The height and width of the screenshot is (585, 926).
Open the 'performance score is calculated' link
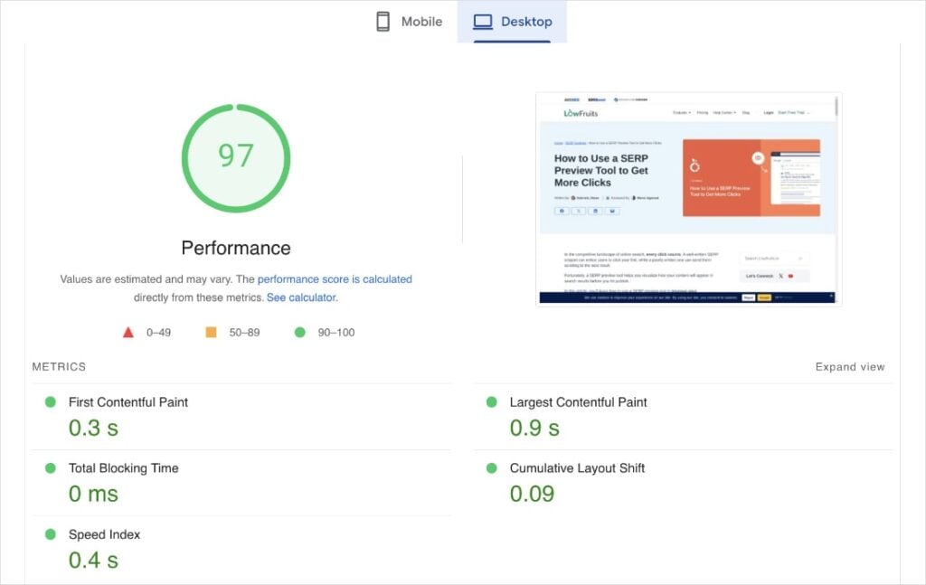(335, 278)
